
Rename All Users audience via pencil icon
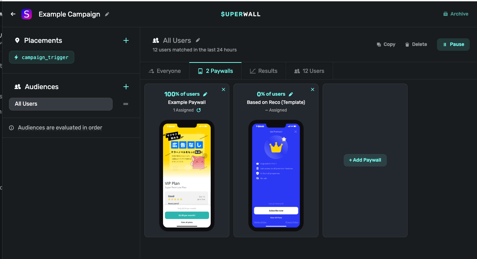(198, 40)
